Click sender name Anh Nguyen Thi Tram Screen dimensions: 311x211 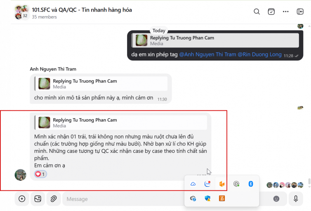coord(53,69)
